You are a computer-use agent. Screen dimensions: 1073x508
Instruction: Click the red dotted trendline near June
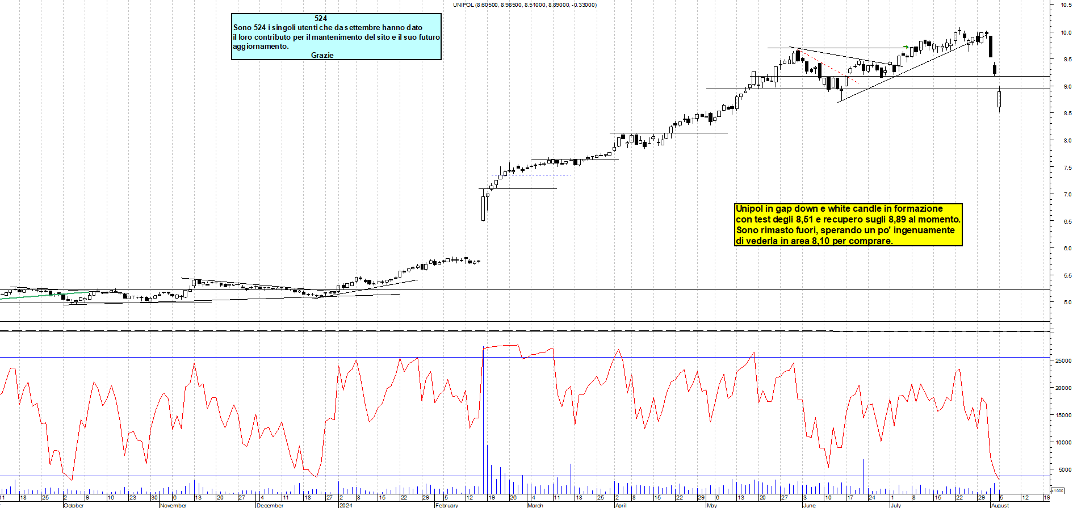click(x=829, y=67)
